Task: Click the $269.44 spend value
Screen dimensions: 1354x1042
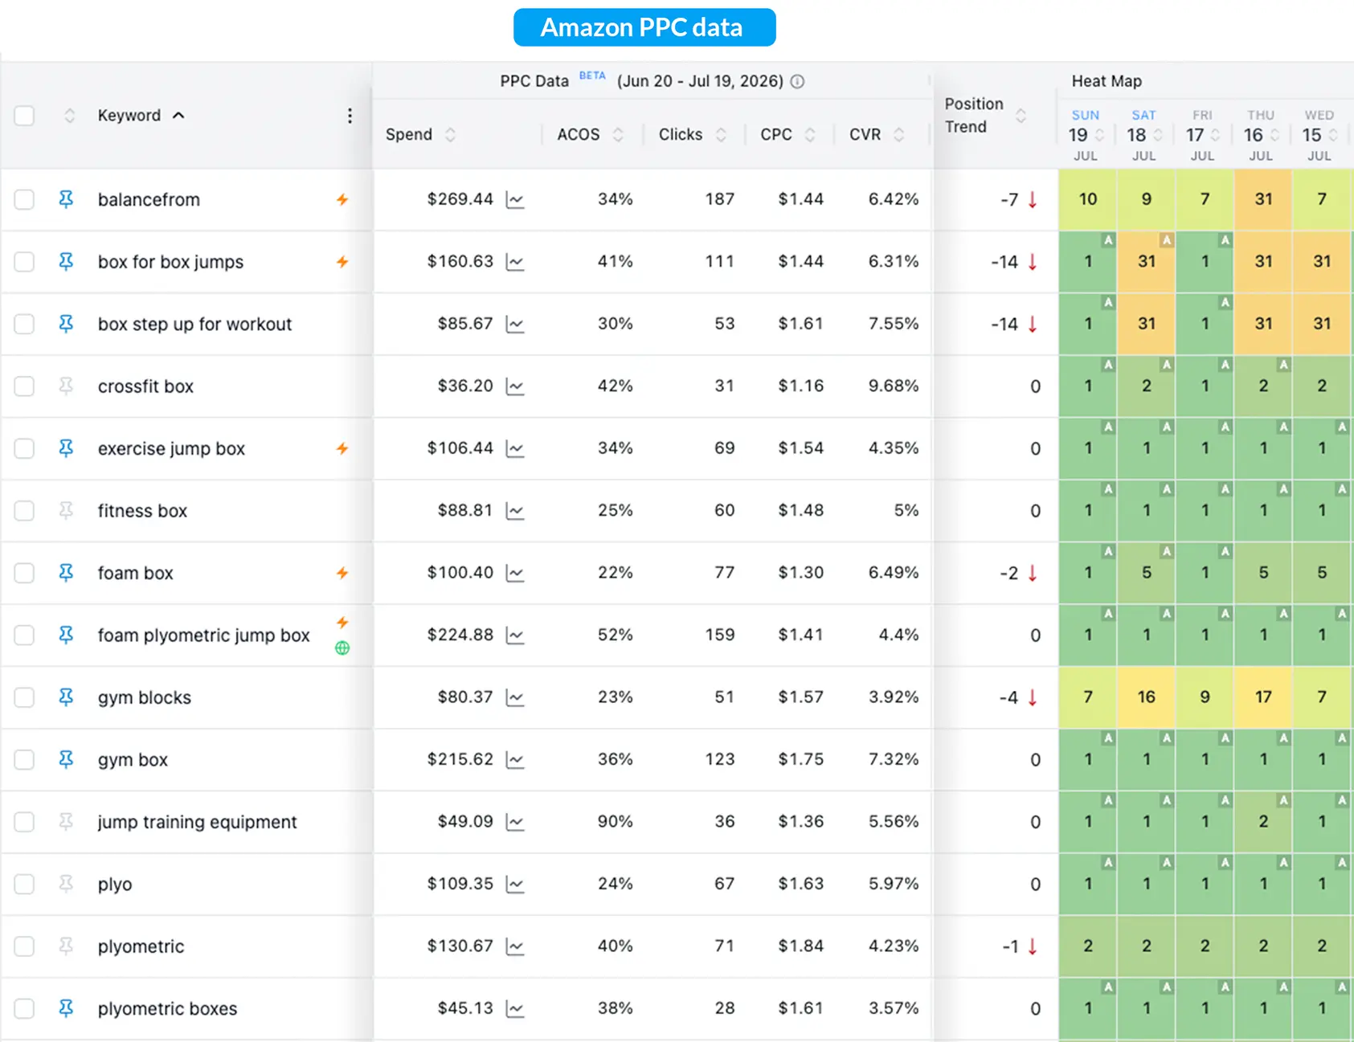Action: pyautogui.click(x=460, y=199)
